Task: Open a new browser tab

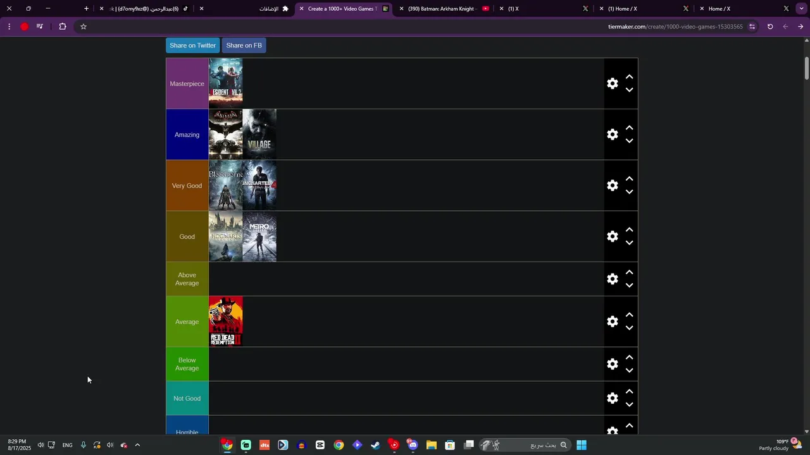Action: pyautogui.click(x=86, y=9)
